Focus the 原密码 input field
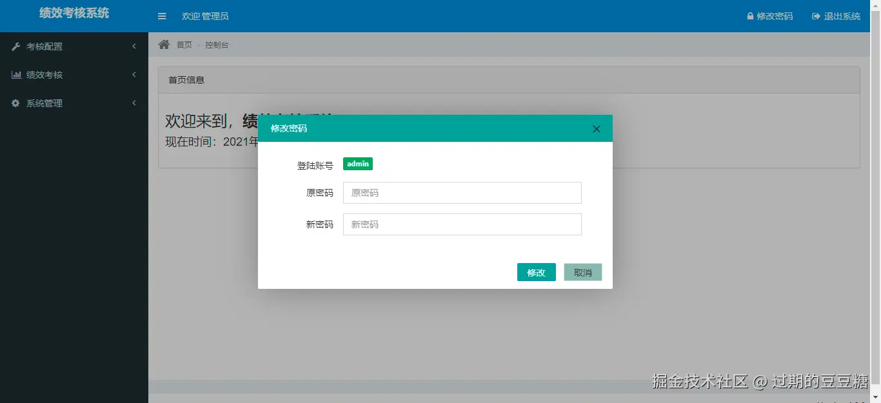This screenshot has height=403, width=881. coord(462,192)
